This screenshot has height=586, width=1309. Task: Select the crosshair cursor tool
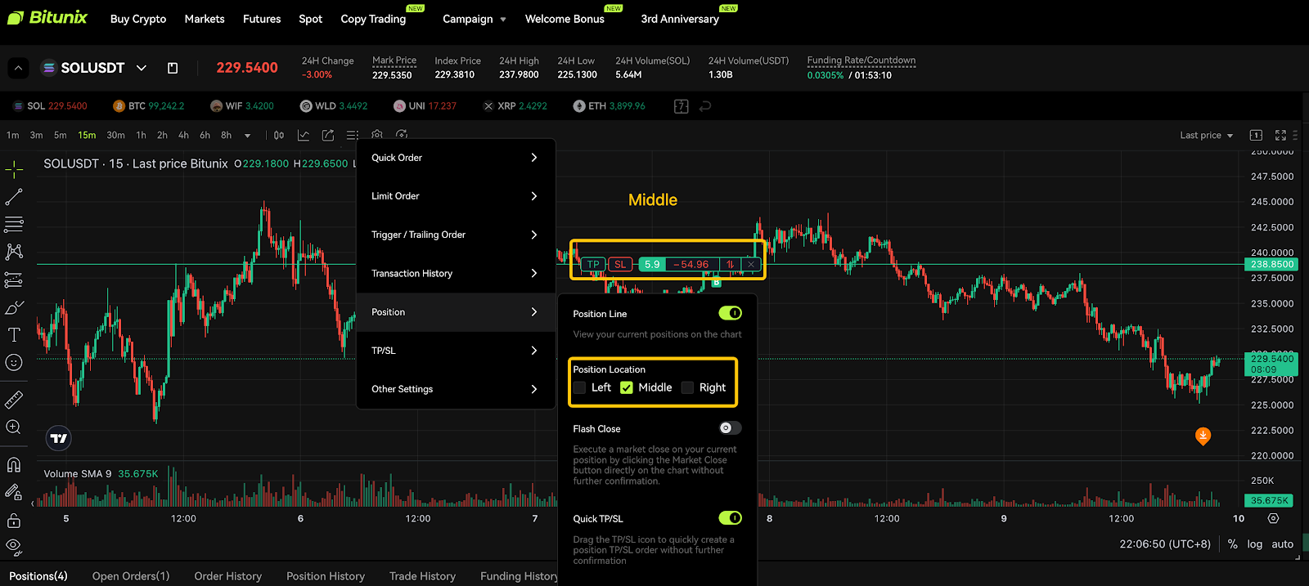pos(14,169)
